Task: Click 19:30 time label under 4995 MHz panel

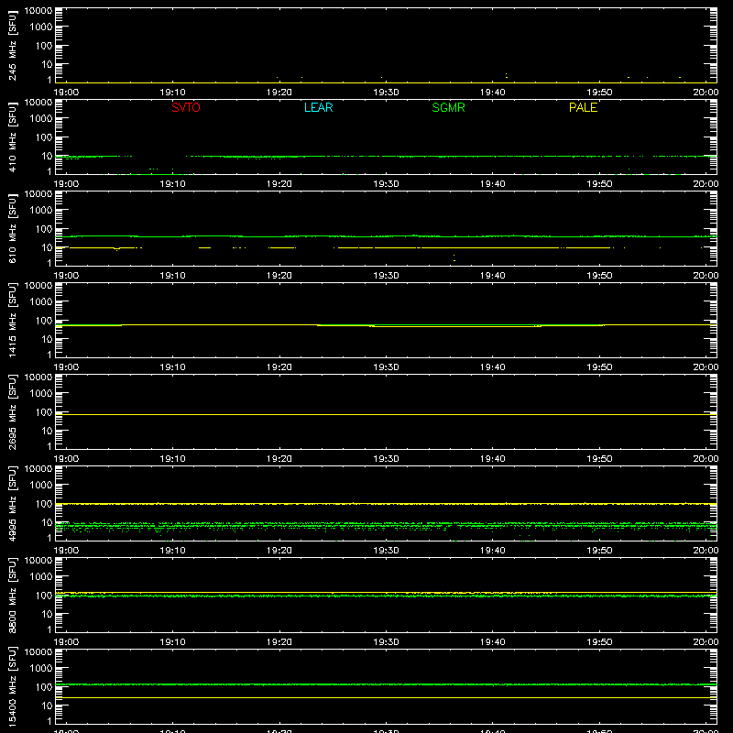Action: click(x=386, y=551)
